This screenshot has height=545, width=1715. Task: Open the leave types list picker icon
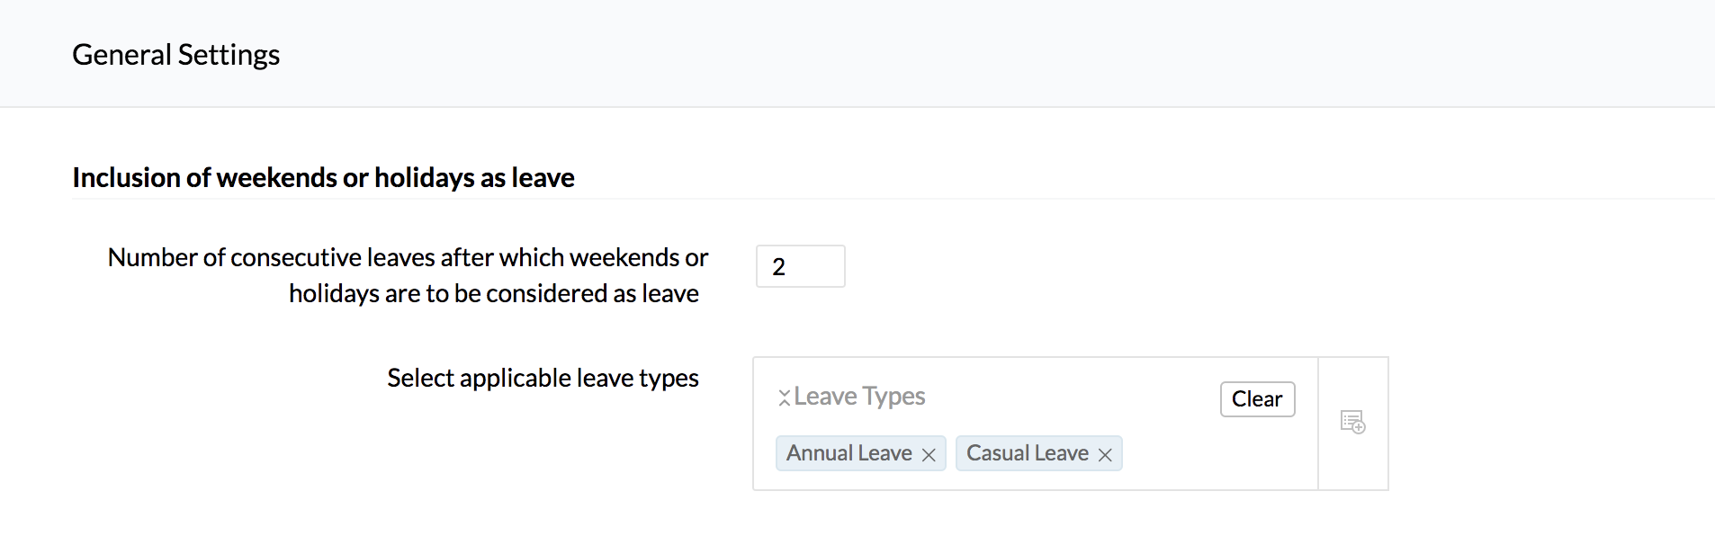tap(1352, 422)
